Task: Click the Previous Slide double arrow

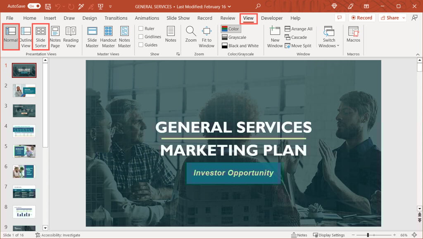Action: pyautogui.click(x=420, y=215)
